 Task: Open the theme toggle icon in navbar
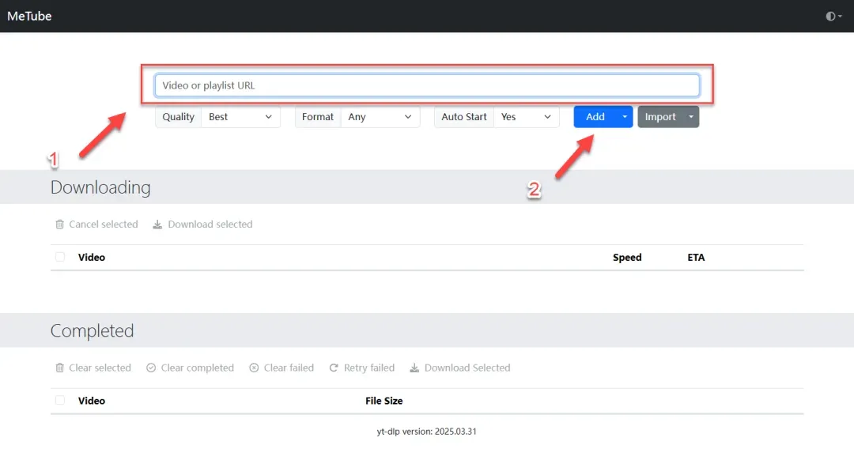833,17
